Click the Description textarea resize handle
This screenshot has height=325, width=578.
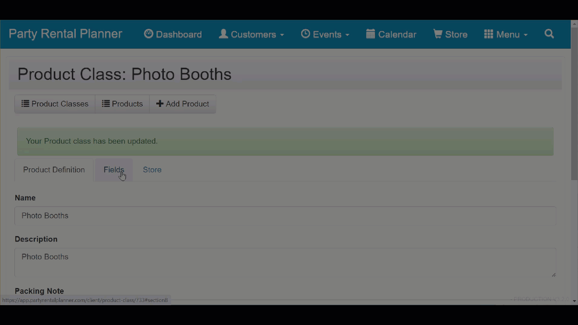(553, 274)
